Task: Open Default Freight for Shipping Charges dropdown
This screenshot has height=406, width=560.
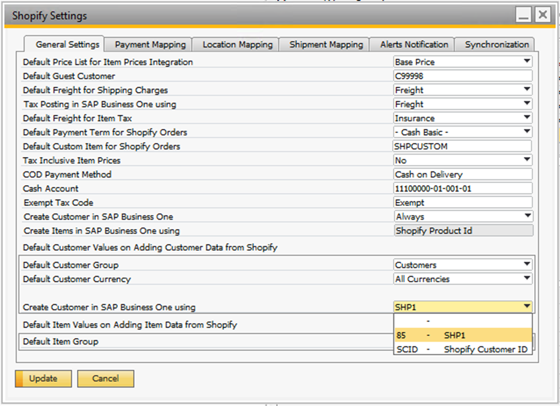Action: (527, 90)
